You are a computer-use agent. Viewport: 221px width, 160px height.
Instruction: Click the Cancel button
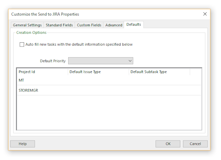pyautogui.click(x=195, y=144)
